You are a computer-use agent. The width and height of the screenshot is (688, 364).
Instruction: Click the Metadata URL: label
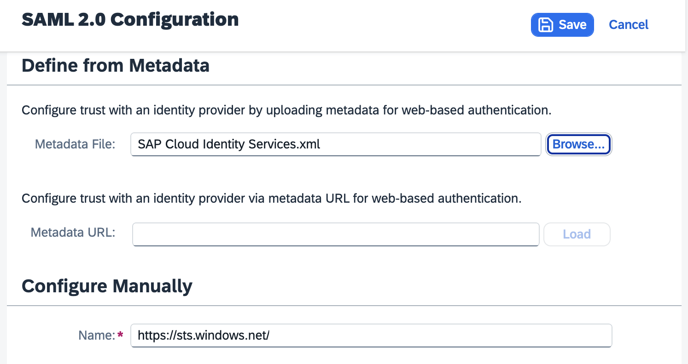coord(73,233)
